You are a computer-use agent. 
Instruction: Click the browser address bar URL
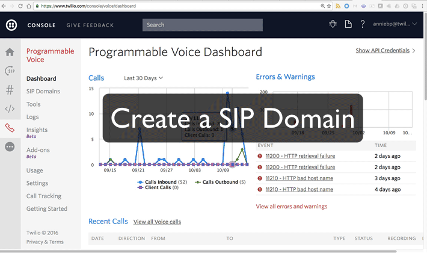pyautogui.click(x=88, y=6)
